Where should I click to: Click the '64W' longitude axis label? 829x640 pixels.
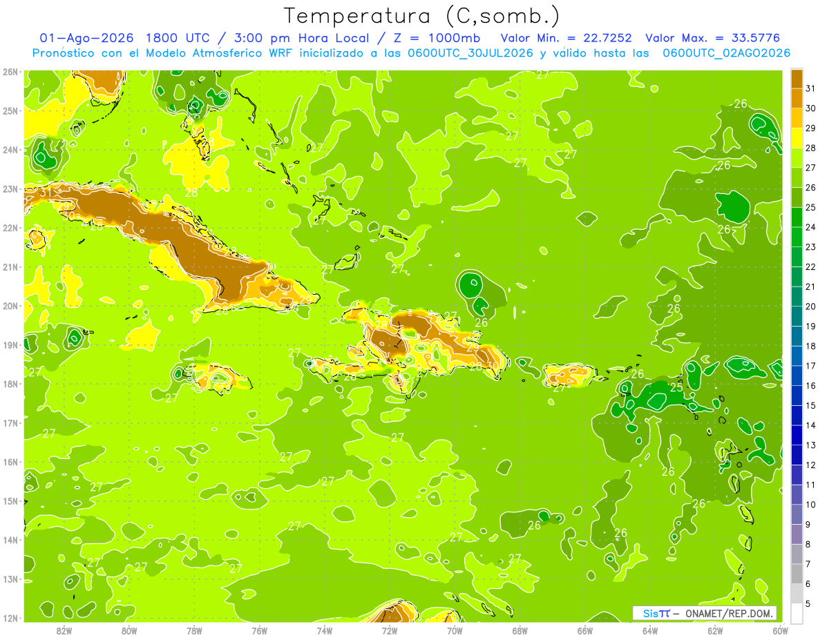coord(650,630)
